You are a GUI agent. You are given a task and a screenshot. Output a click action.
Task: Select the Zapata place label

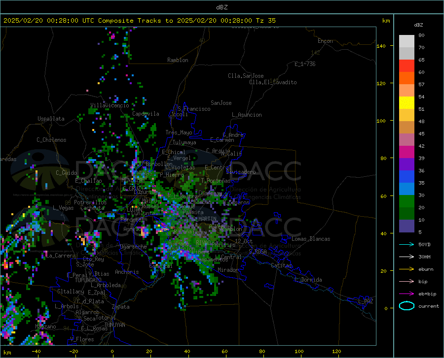[121, 307]
